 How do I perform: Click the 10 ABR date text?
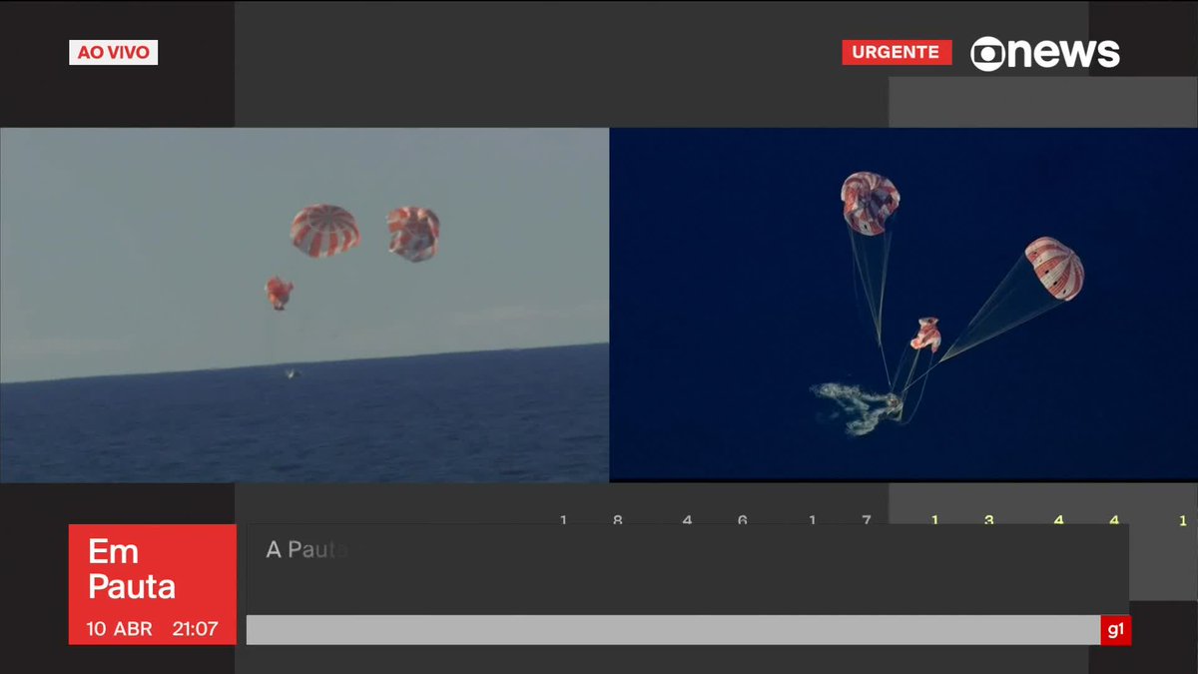(118, 630)
